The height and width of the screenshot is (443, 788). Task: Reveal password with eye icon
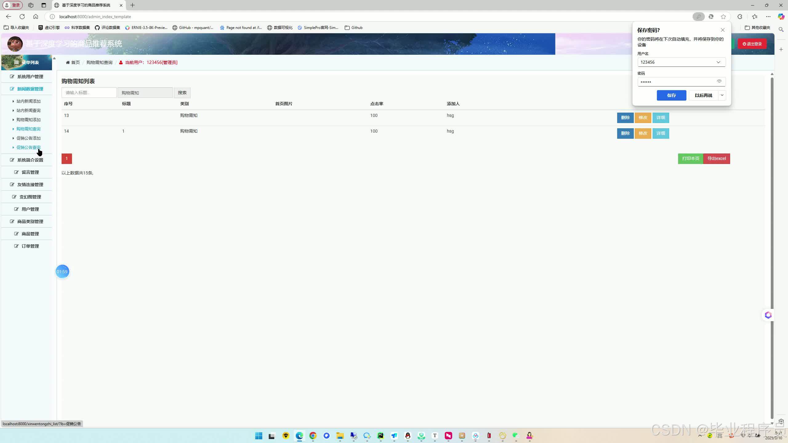[x=719, y=82]
